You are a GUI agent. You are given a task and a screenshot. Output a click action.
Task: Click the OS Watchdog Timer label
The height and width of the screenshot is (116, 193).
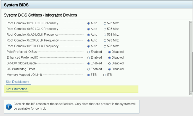point(21,69)
